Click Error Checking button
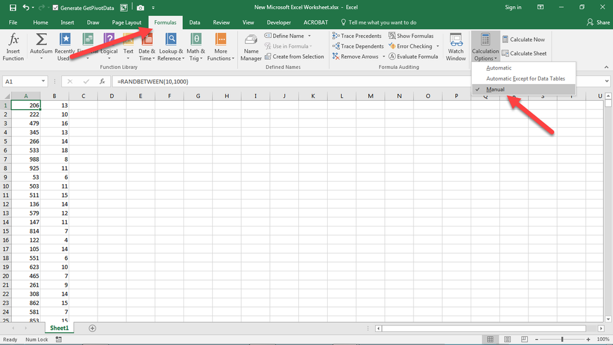This screenshot has height=345, width=613. pos(411,46)
